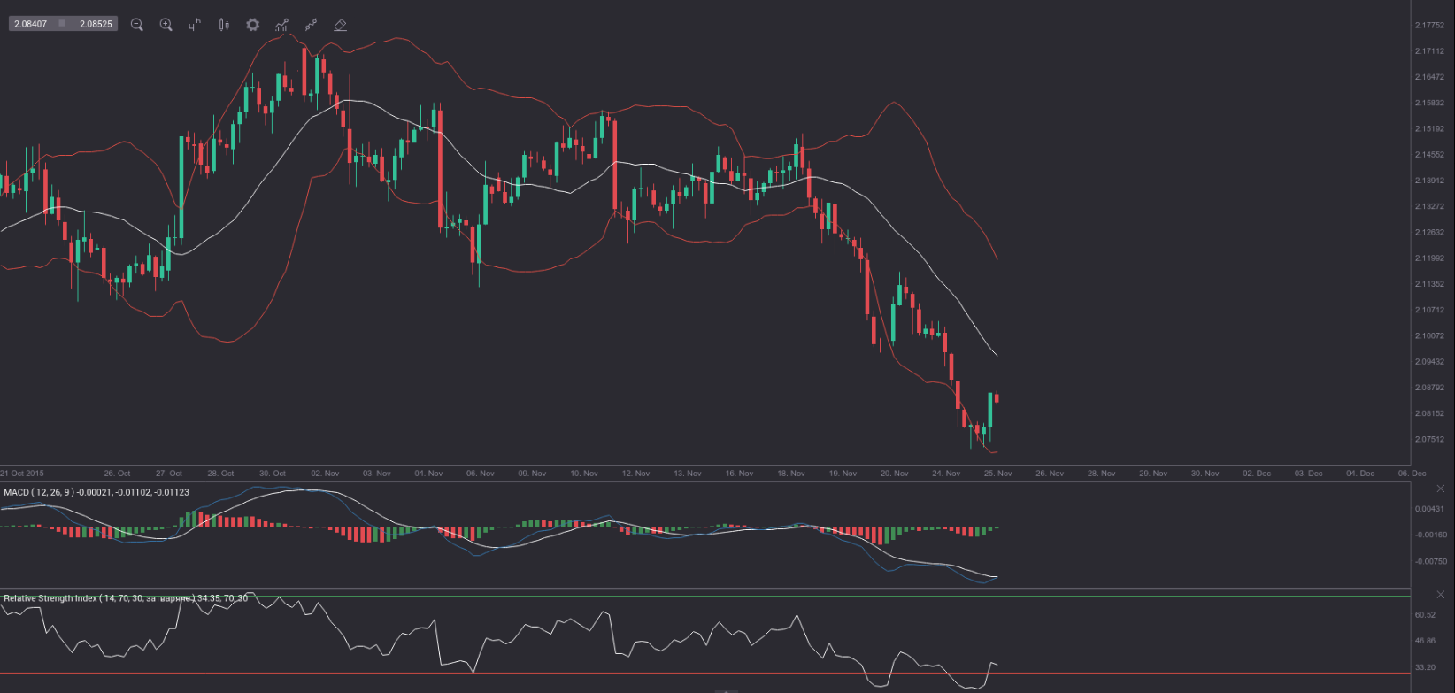This screenshot has height=693, width=1455.
Task: Click the ask price 2.08525
Action: pyautogui.click(x=96, y=24)
